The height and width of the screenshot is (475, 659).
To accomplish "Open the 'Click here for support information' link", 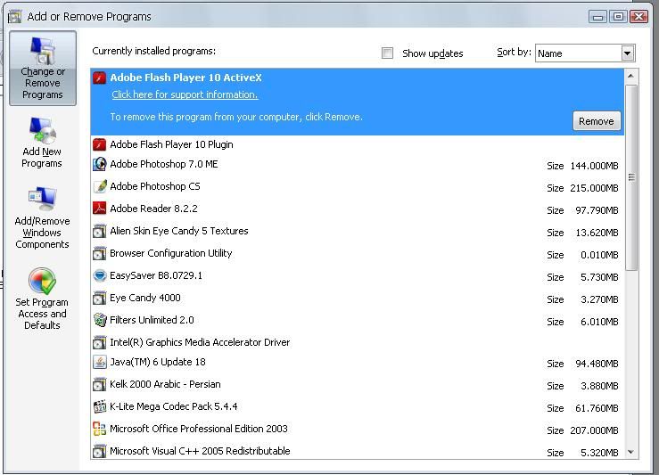I will 185,95.
